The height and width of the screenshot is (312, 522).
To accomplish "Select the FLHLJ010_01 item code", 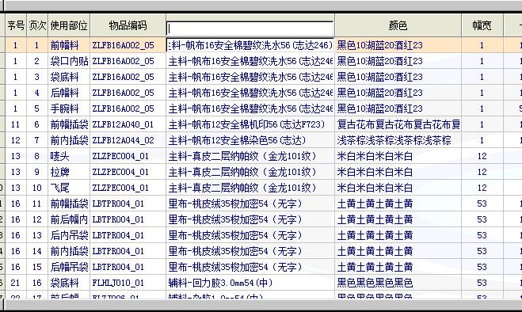I will pos(128,283).
